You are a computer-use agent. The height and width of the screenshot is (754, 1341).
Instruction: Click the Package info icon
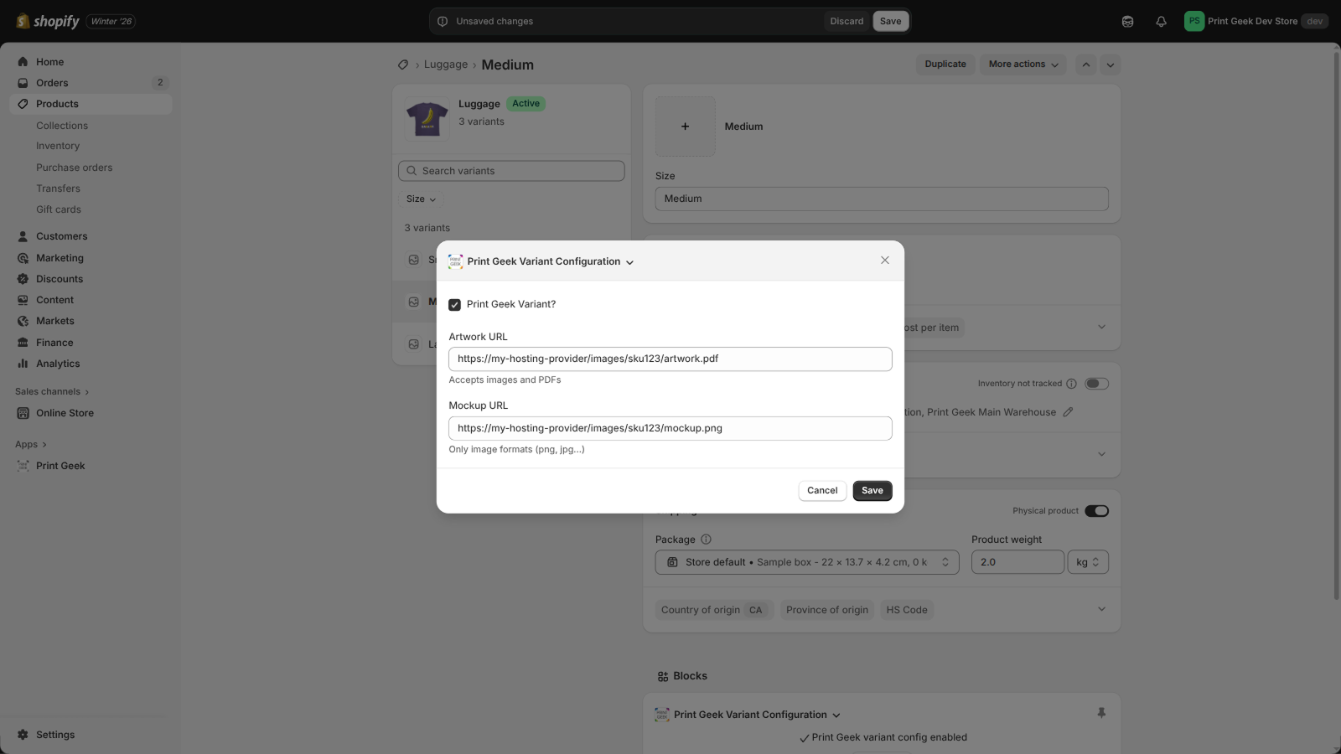click(706, 540)
